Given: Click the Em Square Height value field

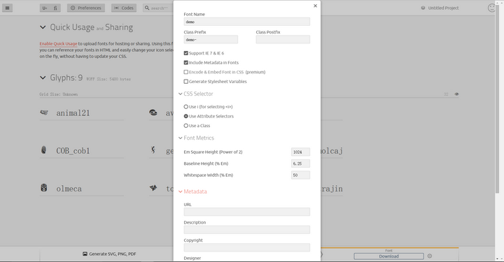Looking at the screenshot, I should pos(300,152).
